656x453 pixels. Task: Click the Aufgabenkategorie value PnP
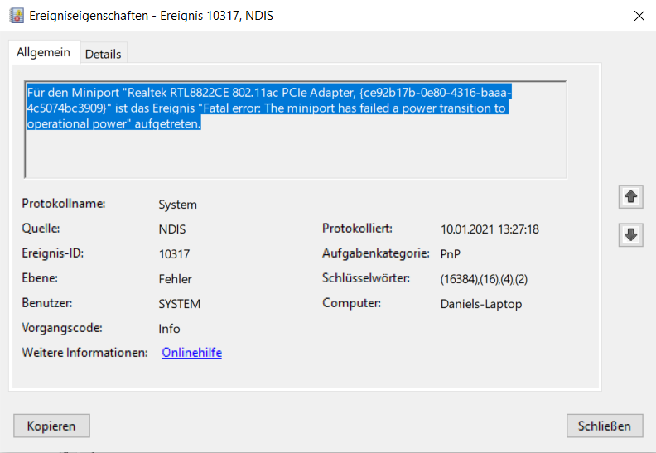[x=451, y=254]
